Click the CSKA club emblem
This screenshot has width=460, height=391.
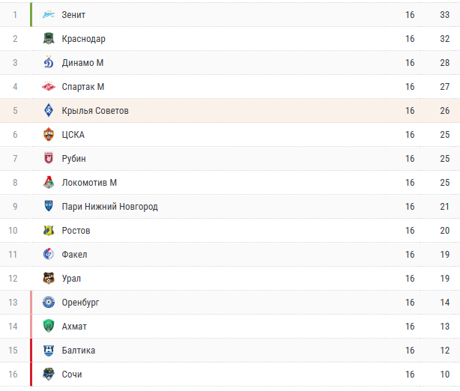pyautogui.click(x=49, y=134)
